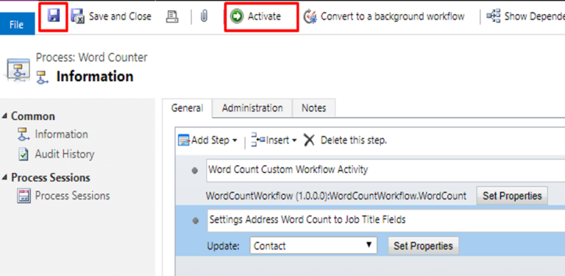Switch to the Administration tab
The height and width of the screenshot is (276, 565).
coord(252,108)
